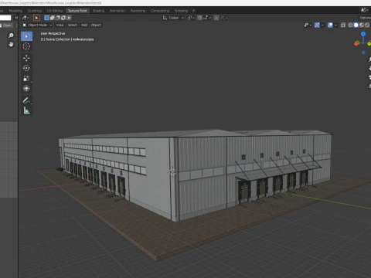Expand overlay options dropdown arrow
Image resolution: width=371 pixels, height=278 pixels.
pos(335,25)
